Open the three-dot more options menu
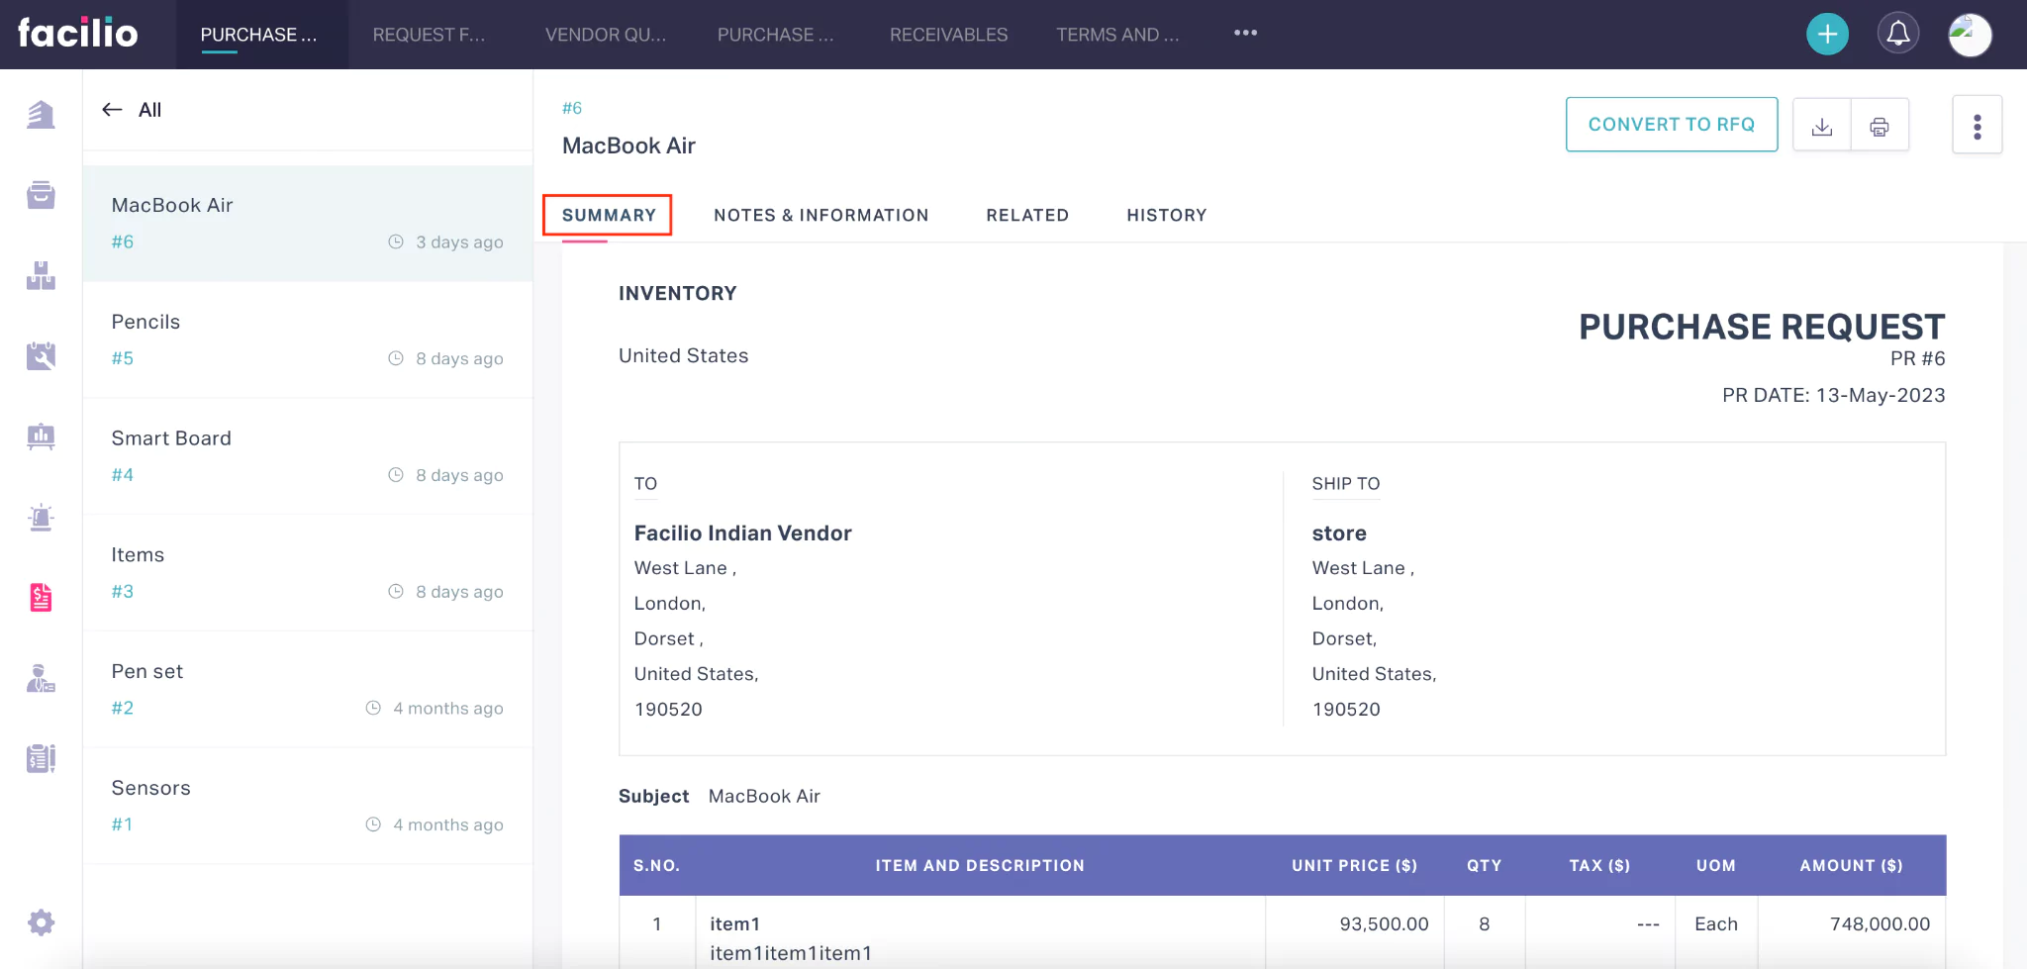Viewport: 2027px width, 969px height. click(1978, 126)
